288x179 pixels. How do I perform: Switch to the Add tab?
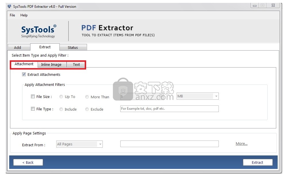(x=19, y=47)
